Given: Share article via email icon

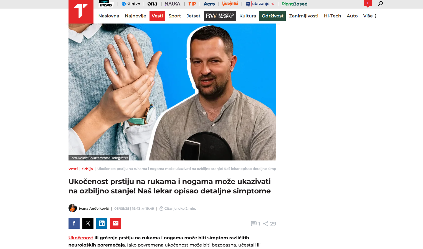Looking at the screenshot, I should [116, 223].
